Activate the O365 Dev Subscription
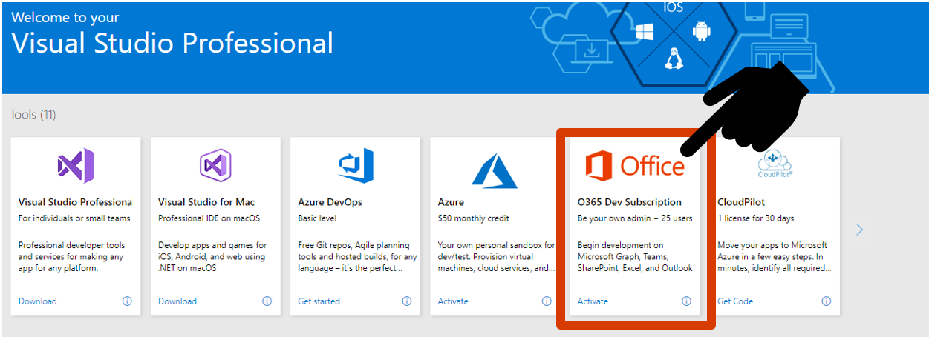Image resolution: width=929 pixels, height=337 pixels. (593, 301)
